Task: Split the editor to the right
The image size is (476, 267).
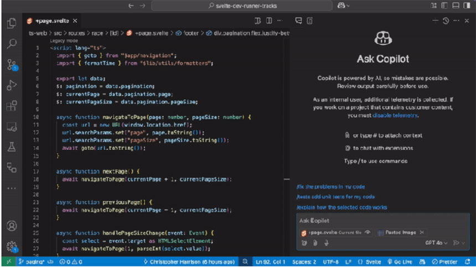Action: tap(269, 20)
